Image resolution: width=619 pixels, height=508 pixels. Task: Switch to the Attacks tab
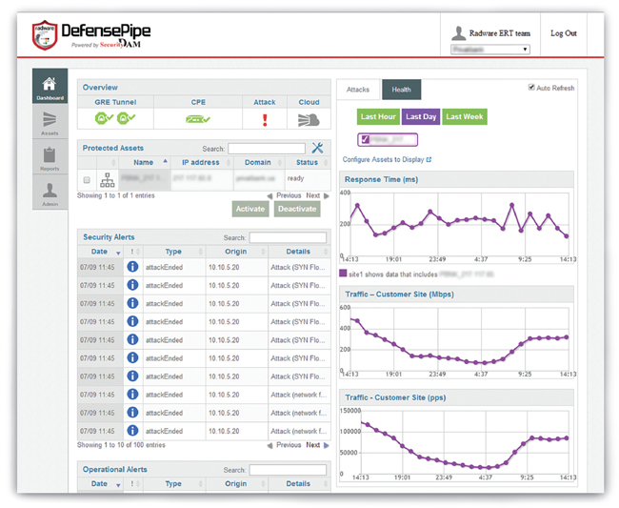coord(358,90)
